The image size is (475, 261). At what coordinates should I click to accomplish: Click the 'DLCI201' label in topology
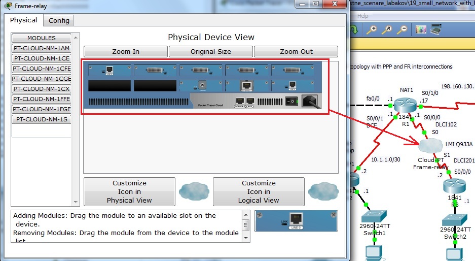[x=464, y=160]
